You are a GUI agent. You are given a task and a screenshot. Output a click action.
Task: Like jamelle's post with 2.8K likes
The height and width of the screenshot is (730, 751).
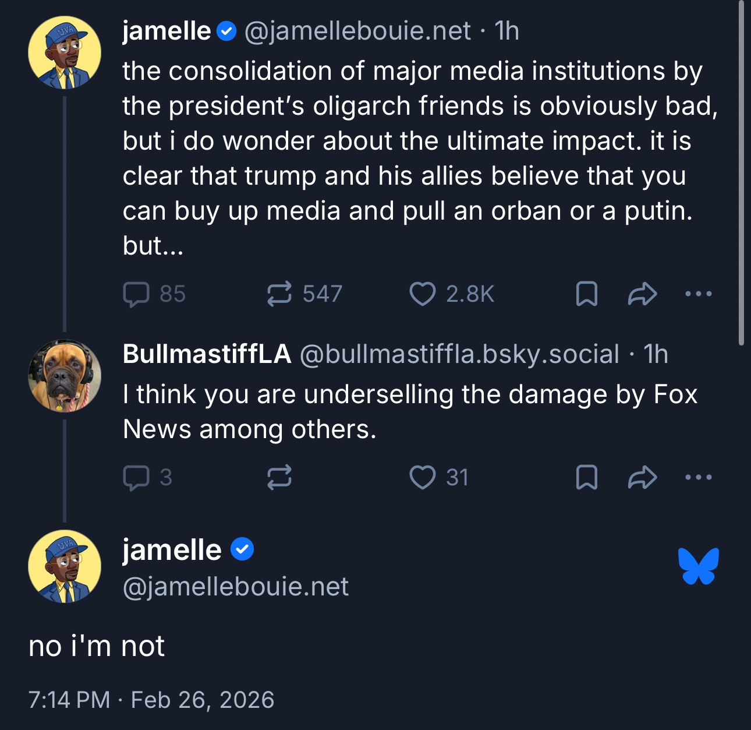(x=423, y=294)
